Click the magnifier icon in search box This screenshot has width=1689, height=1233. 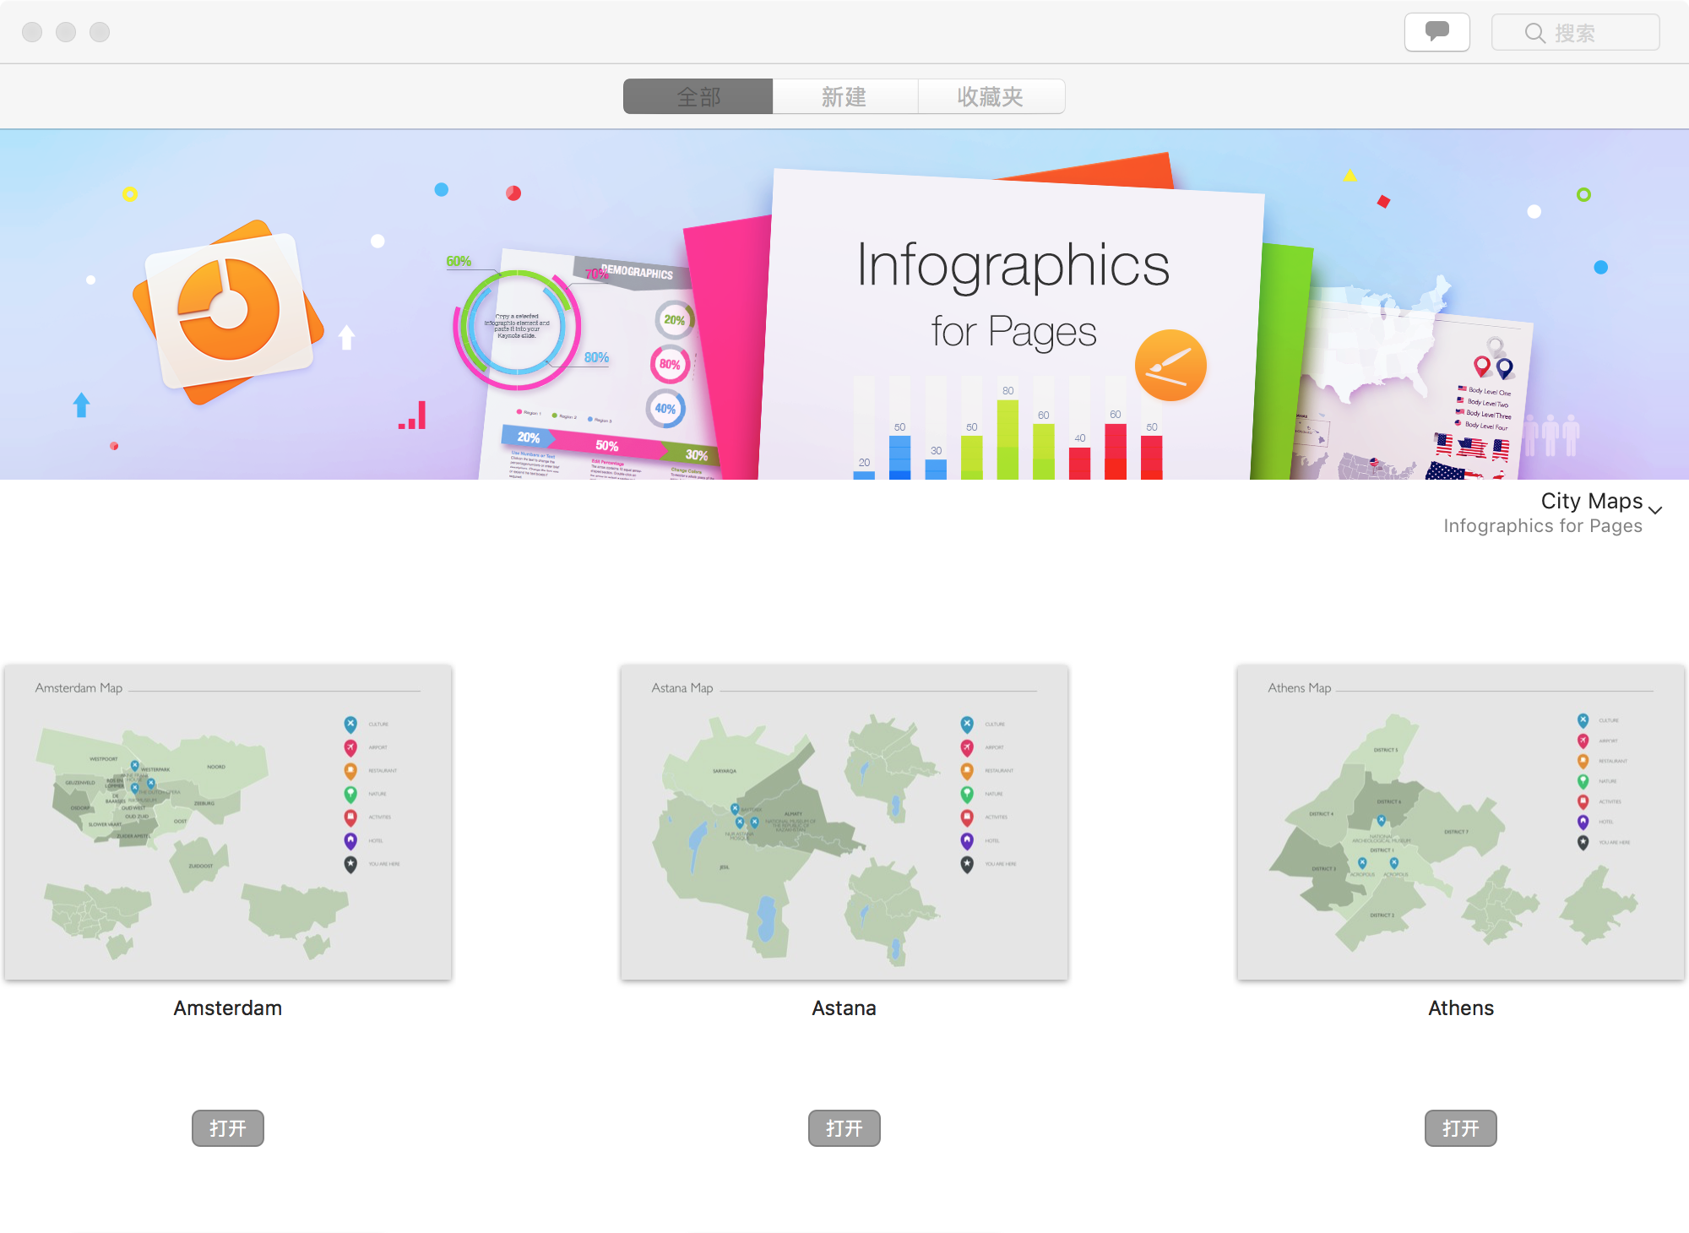click(x=1534, y=33)
